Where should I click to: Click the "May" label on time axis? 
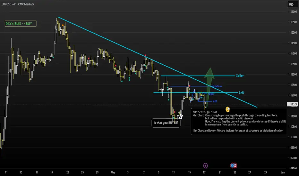click(113, 172)
